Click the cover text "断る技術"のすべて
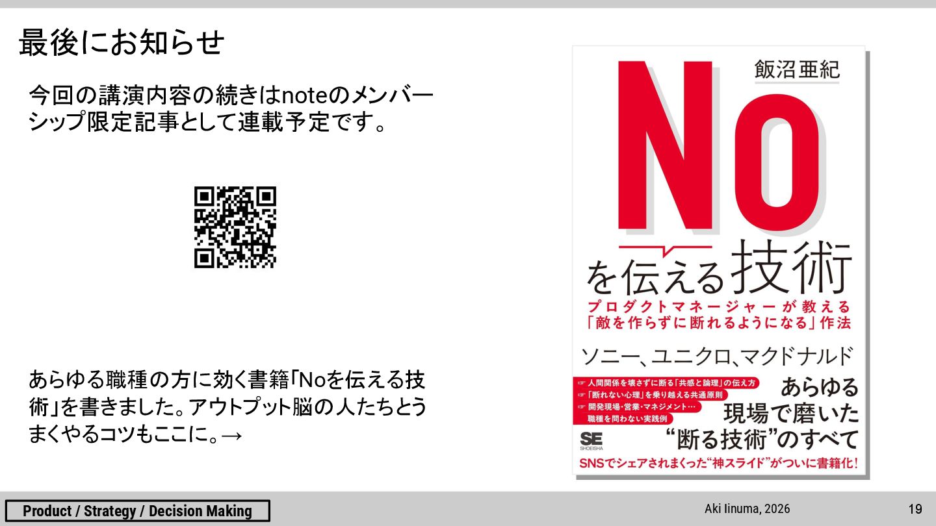 (x=762, y=439)
